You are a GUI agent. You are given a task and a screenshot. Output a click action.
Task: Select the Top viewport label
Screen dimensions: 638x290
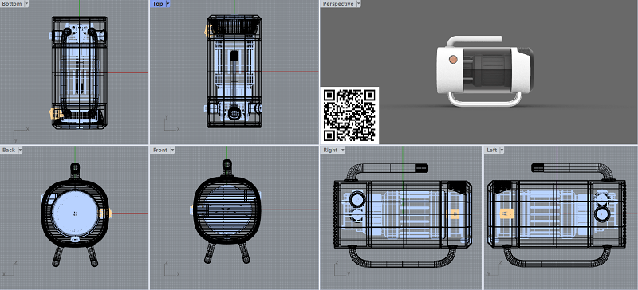158,4
